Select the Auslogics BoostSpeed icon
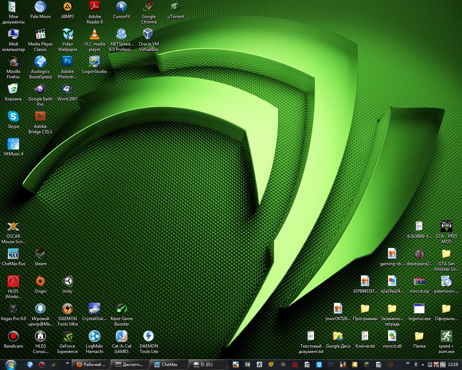 40,68
